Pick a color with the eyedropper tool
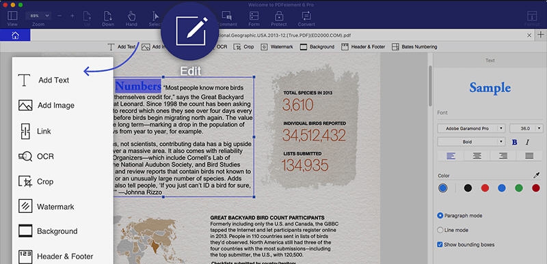547x264 pixels. [537, 175]
